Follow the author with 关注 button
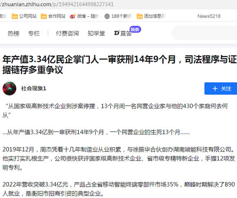 click(221, 89)
